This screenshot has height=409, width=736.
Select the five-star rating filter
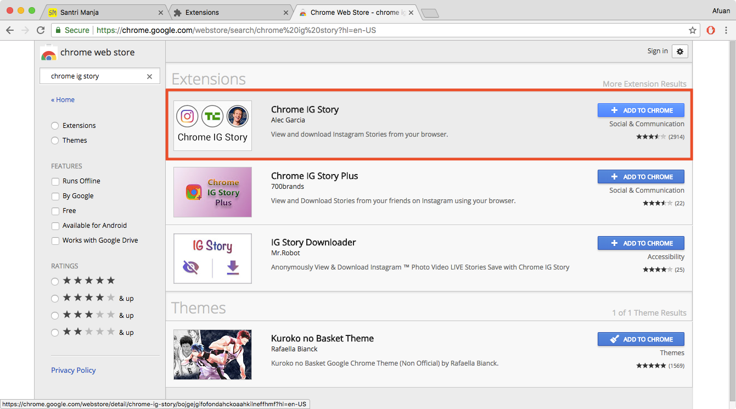point(55,282)
